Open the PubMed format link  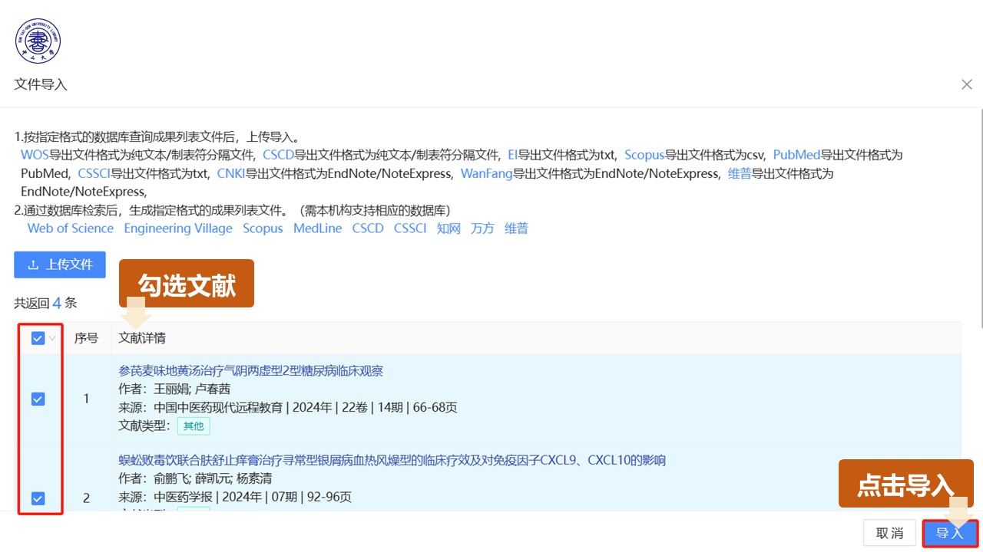pyautogui.click(x=797, y=155)
